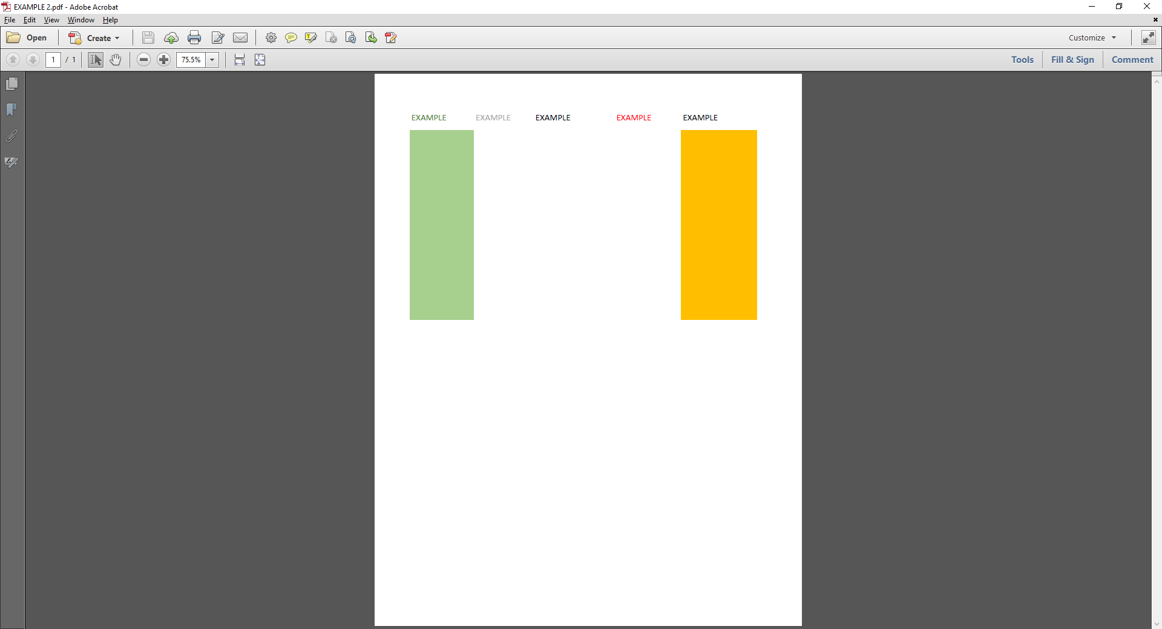The width and height of the screenshot is (1162, 629).
Task: Close Adobe Acrobat window
Action: point(1147,7)
